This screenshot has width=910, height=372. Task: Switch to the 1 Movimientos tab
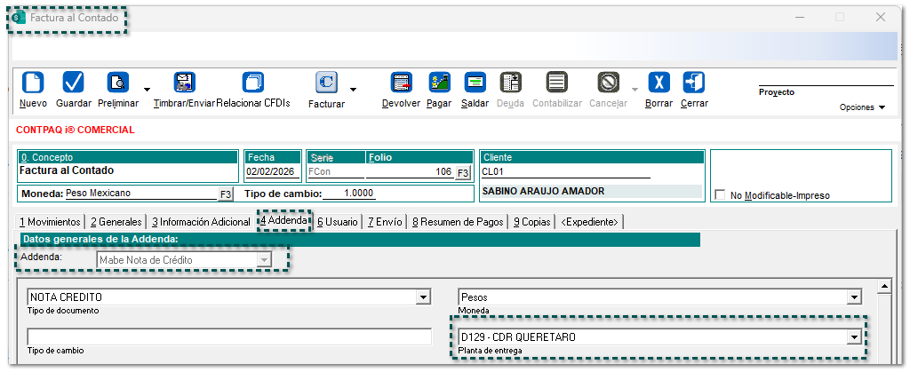pos(50,221)
